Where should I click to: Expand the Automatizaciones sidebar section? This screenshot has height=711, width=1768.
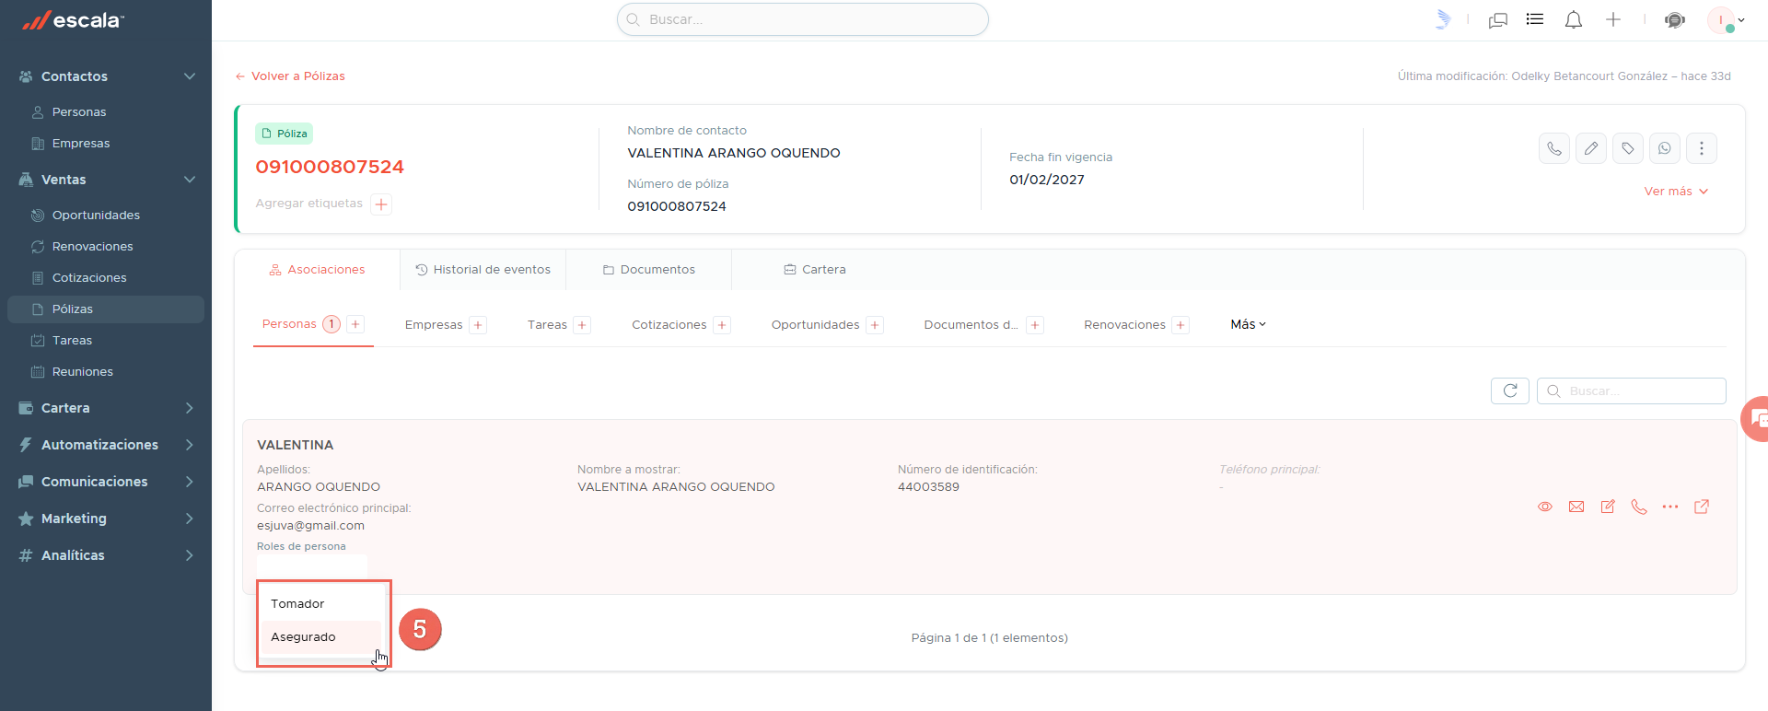pyautogui.click(x=190, y=445)
